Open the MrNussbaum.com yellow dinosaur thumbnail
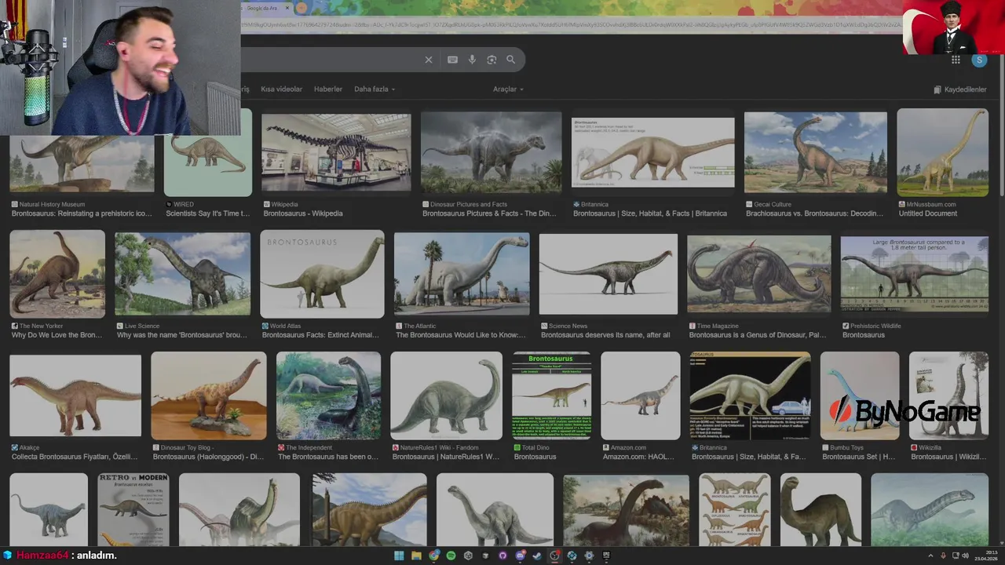The height and width of the screenshot is (565, 1005). (942, 152)
